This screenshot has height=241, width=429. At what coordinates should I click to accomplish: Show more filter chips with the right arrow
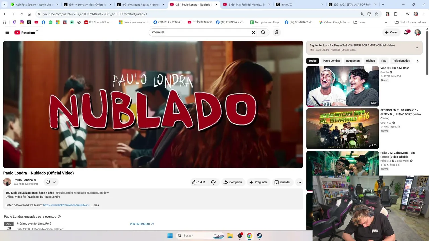pyautogui.click(x=417, y=61)
